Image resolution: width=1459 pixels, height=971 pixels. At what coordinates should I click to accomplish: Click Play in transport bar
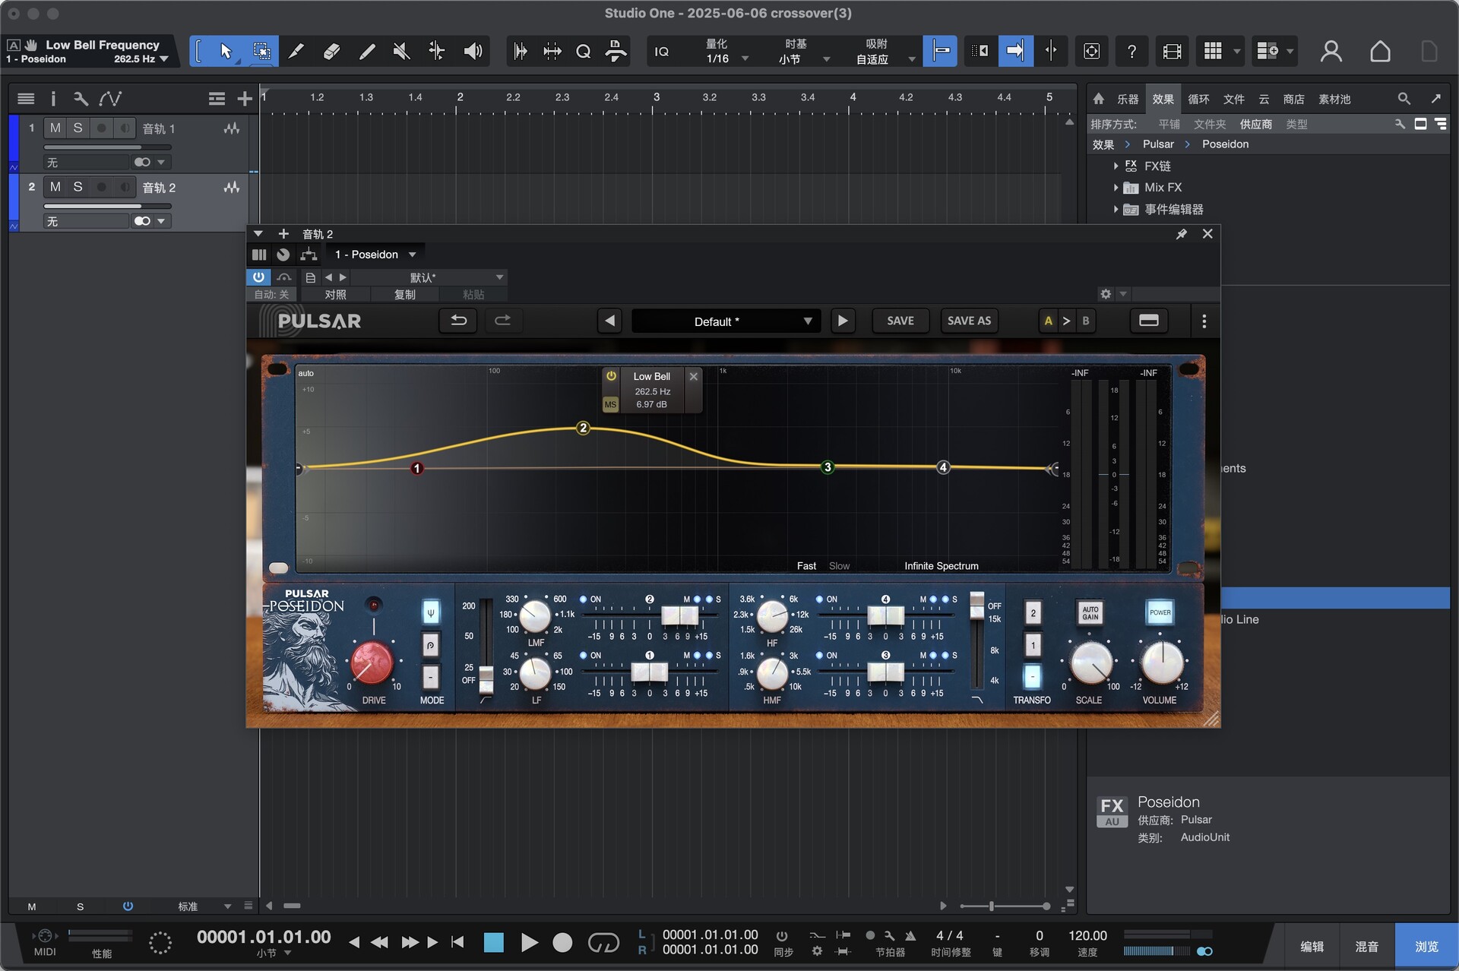click(529, 943)
